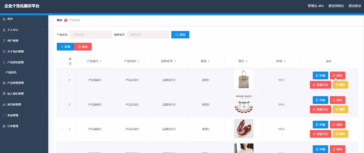Click 查看评论 button for 产品名称2
Viewport: 364px width, 153px height.
[x=321, y=109]
